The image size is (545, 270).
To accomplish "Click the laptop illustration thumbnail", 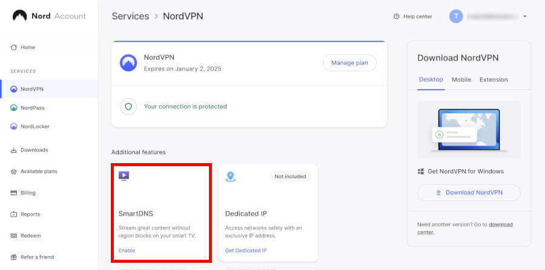I will click(x=469, y=130).
